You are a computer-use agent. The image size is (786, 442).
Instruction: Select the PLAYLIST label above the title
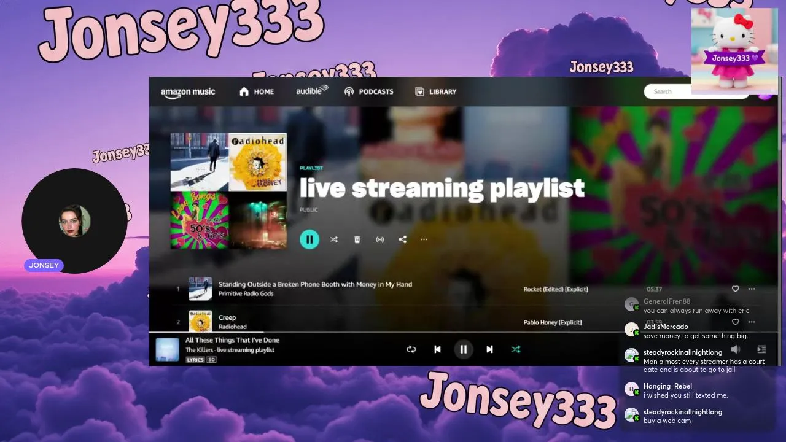(311, 168)
